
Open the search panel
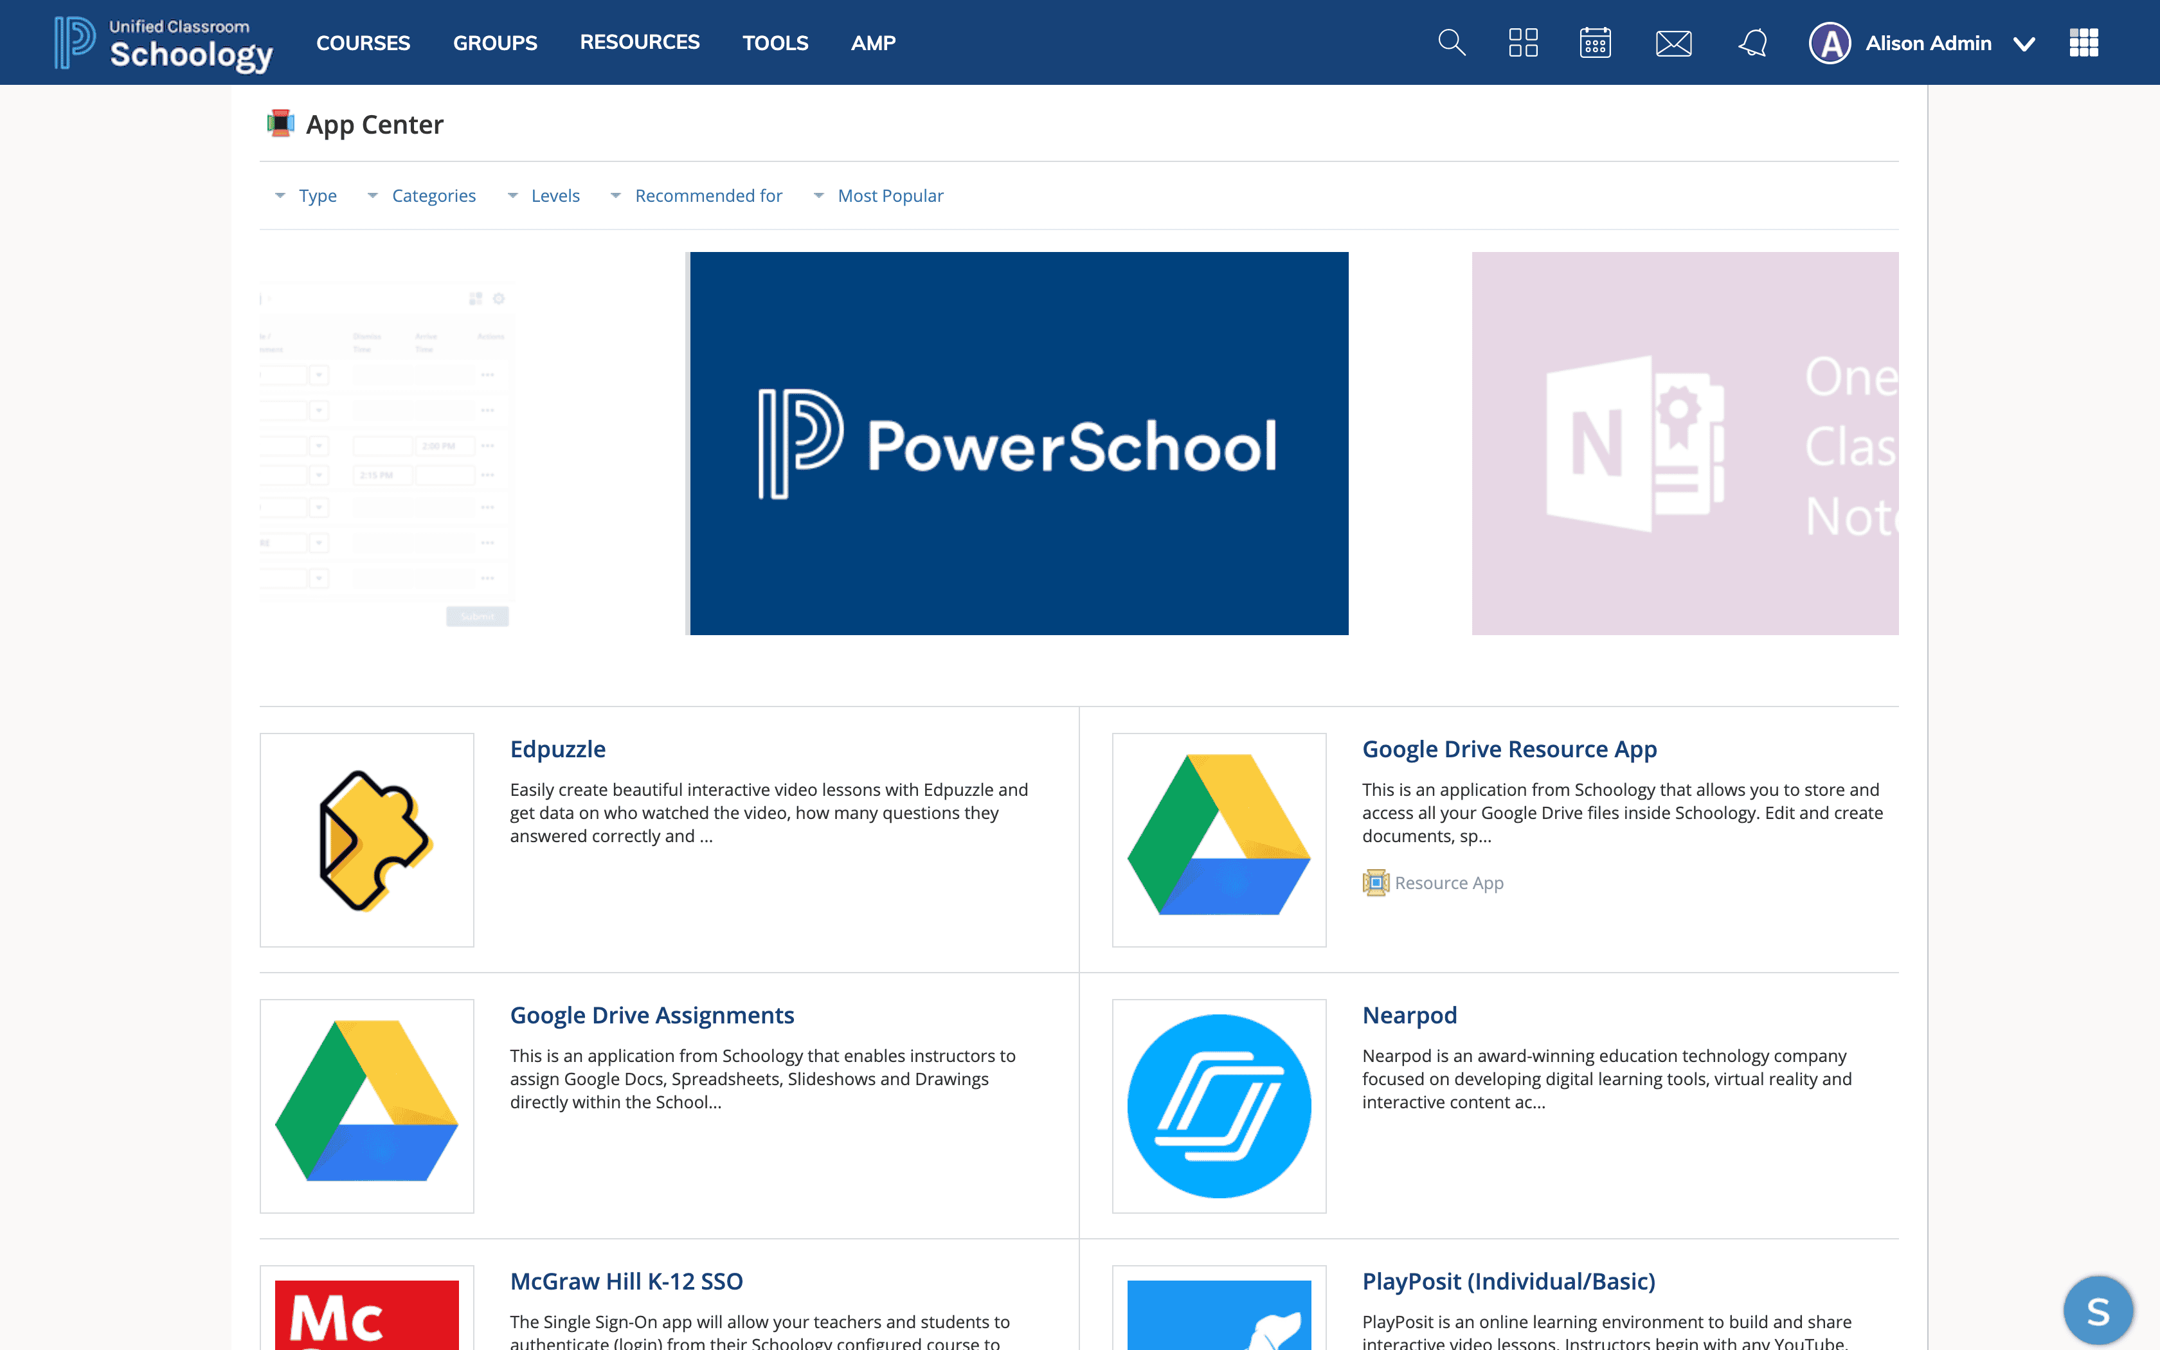[x=1450, y=42]
